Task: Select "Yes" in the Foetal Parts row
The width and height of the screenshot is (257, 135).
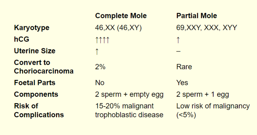Action: (x=182, y=83)
